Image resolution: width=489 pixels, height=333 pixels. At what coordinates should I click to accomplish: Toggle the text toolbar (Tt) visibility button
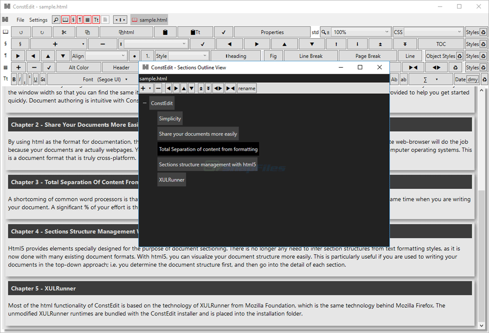(96, 20)
